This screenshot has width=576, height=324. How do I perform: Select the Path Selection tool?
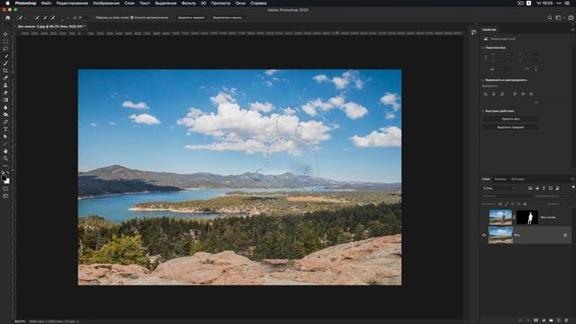[x=5, y=137]
